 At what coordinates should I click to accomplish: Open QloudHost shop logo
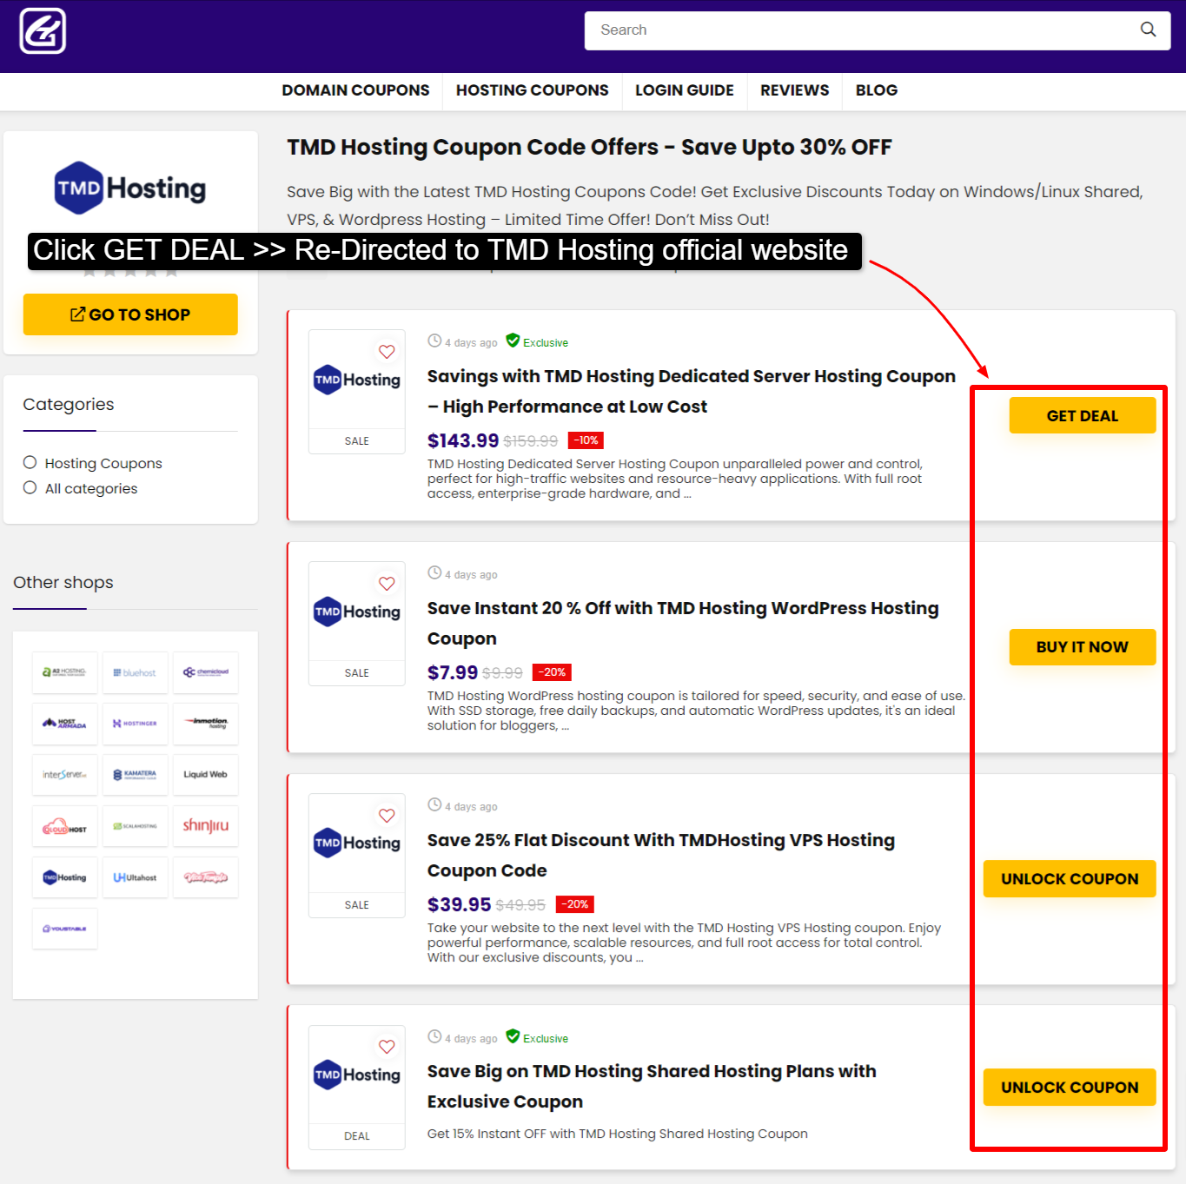click(65, 826)
